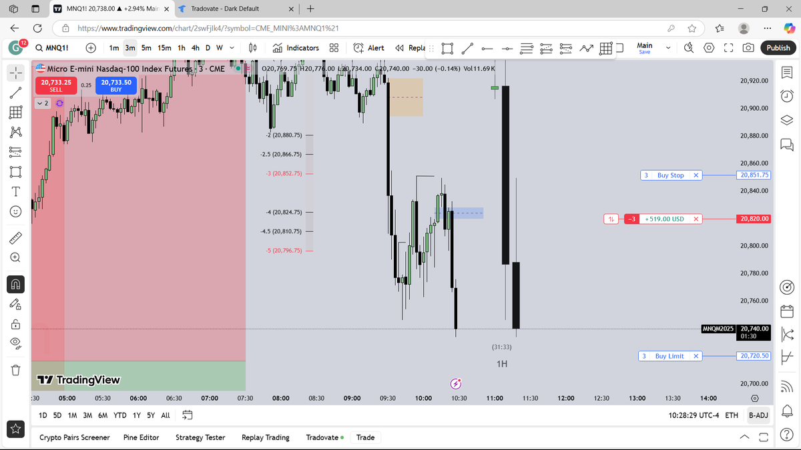Viewport: 801px width, 450px height.
Task: Open the layout setup grid icon
Action: click(334, 48)
